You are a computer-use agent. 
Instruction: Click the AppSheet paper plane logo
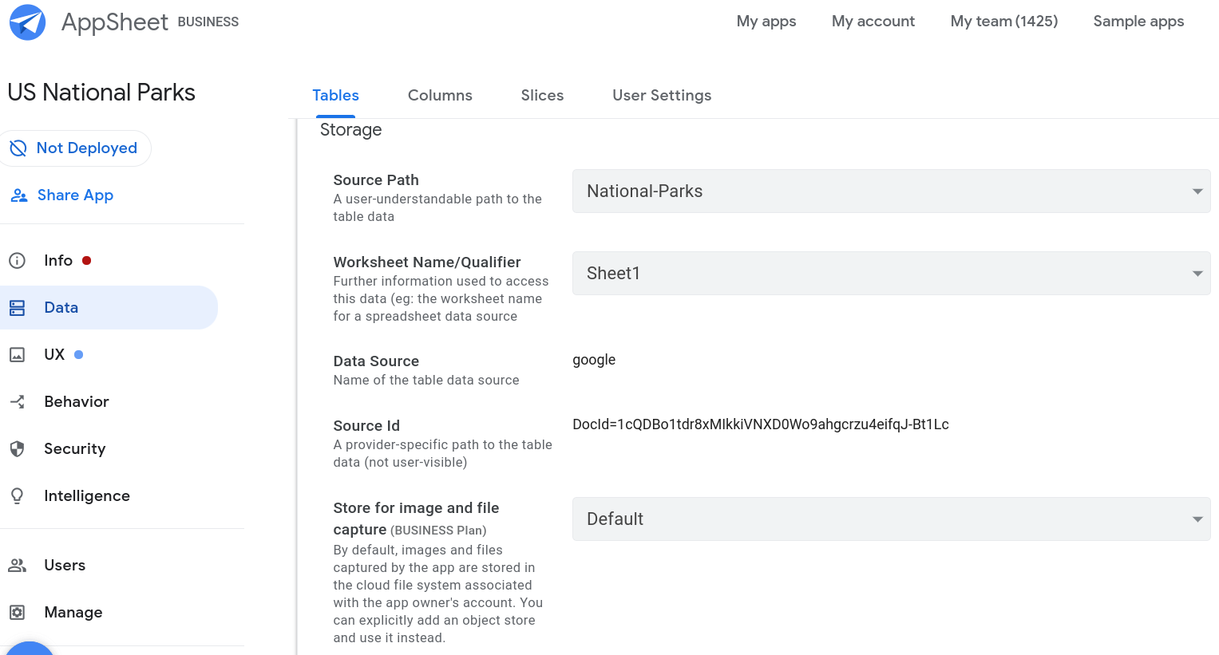[x=27, y=22]
